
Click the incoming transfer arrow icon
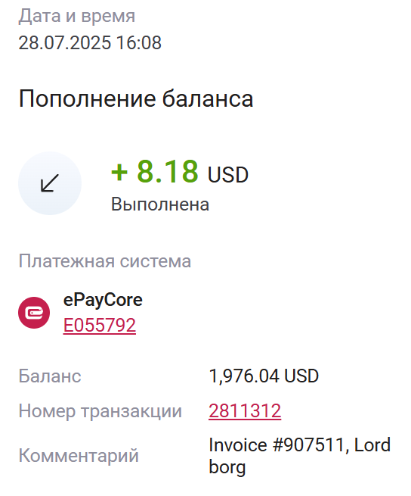[50, 183]
